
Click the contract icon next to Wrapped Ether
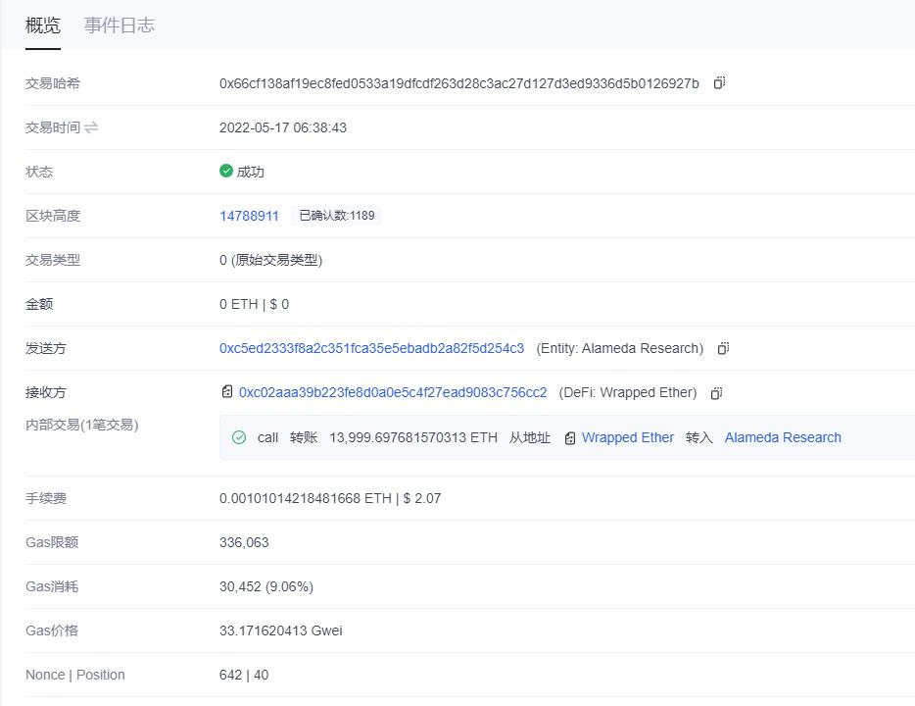568,437
